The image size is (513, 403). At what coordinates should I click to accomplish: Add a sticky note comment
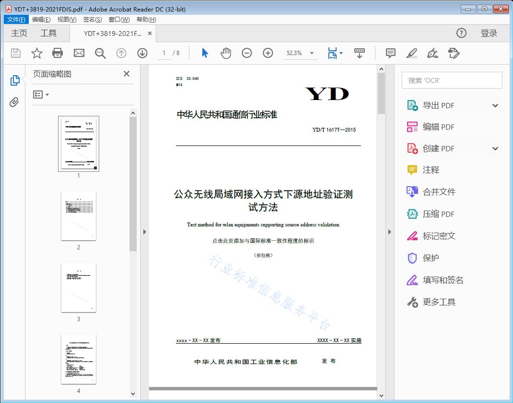[390, 53]
